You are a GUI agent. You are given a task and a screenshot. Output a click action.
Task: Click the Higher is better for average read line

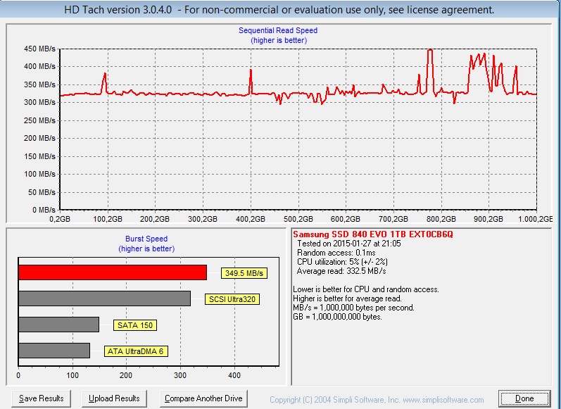point(348,298)
